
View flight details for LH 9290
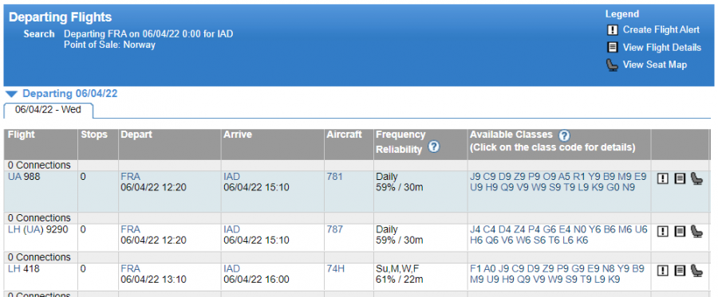tap(680, 231)
